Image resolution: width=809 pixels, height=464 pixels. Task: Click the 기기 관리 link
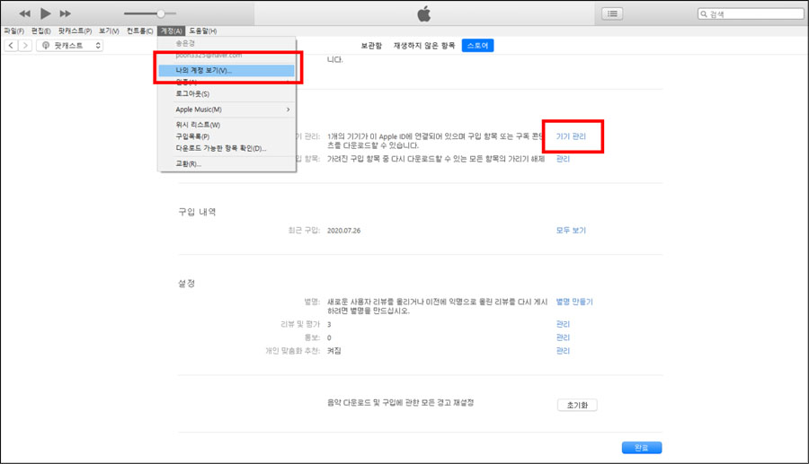coord(571,136)
